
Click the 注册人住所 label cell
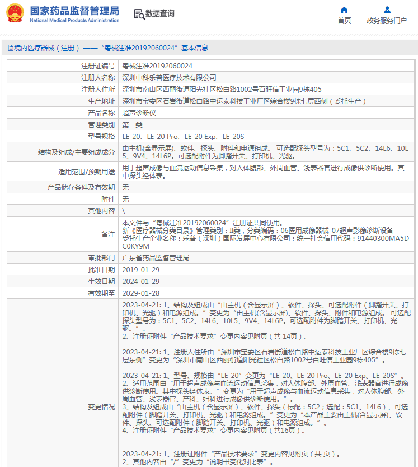(x=63, y=90)
